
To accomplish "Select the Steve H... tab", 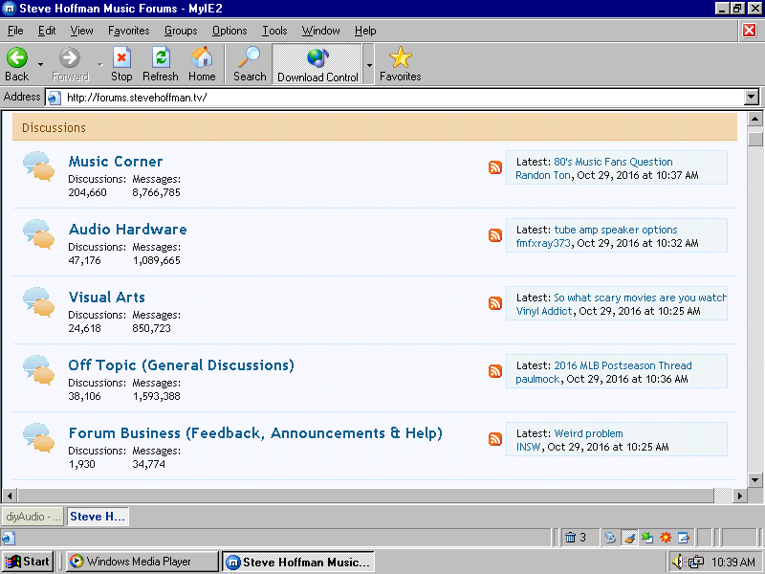I will point(98,517).
